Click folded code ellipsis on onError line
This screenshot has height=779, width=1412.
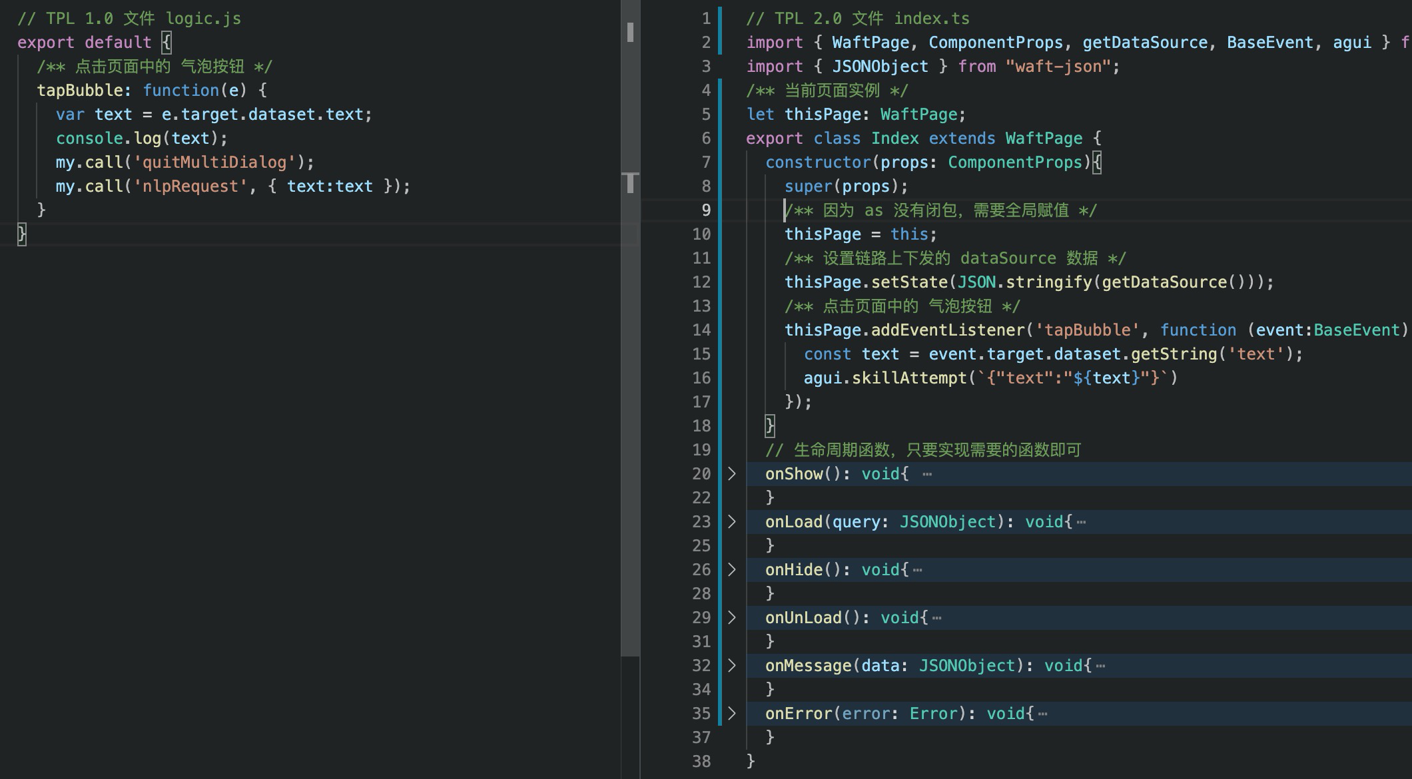[1042, 714]
